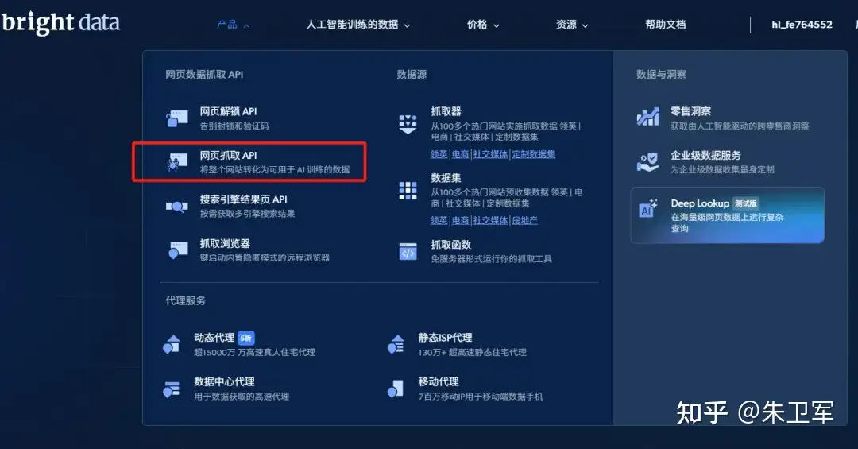Image resolution: width=858 pixels, height=449 pixels.
Task: Click the Deep Lookup AI icon
Action: click(x=648, y=209)
